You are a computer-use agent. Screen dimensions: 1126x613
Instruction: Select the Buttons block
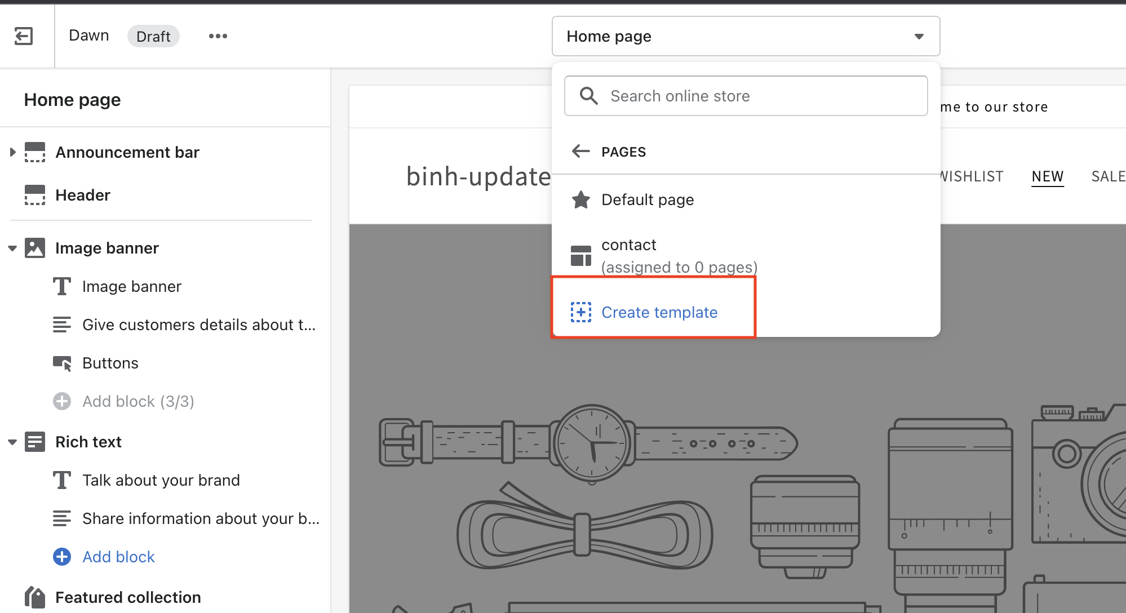pyautogui.click(x=110, y=363)
